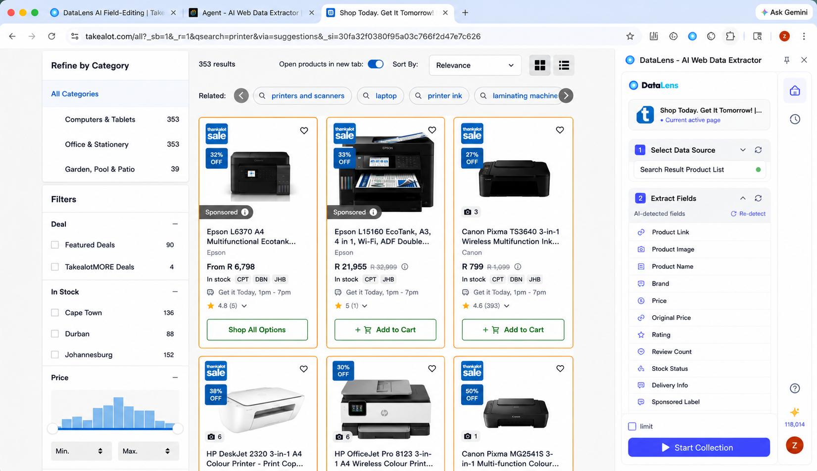This screenshot has width=817, height=471.
Task: Click heart on Canon Pixma MG2541S
Action: point(560,369)
